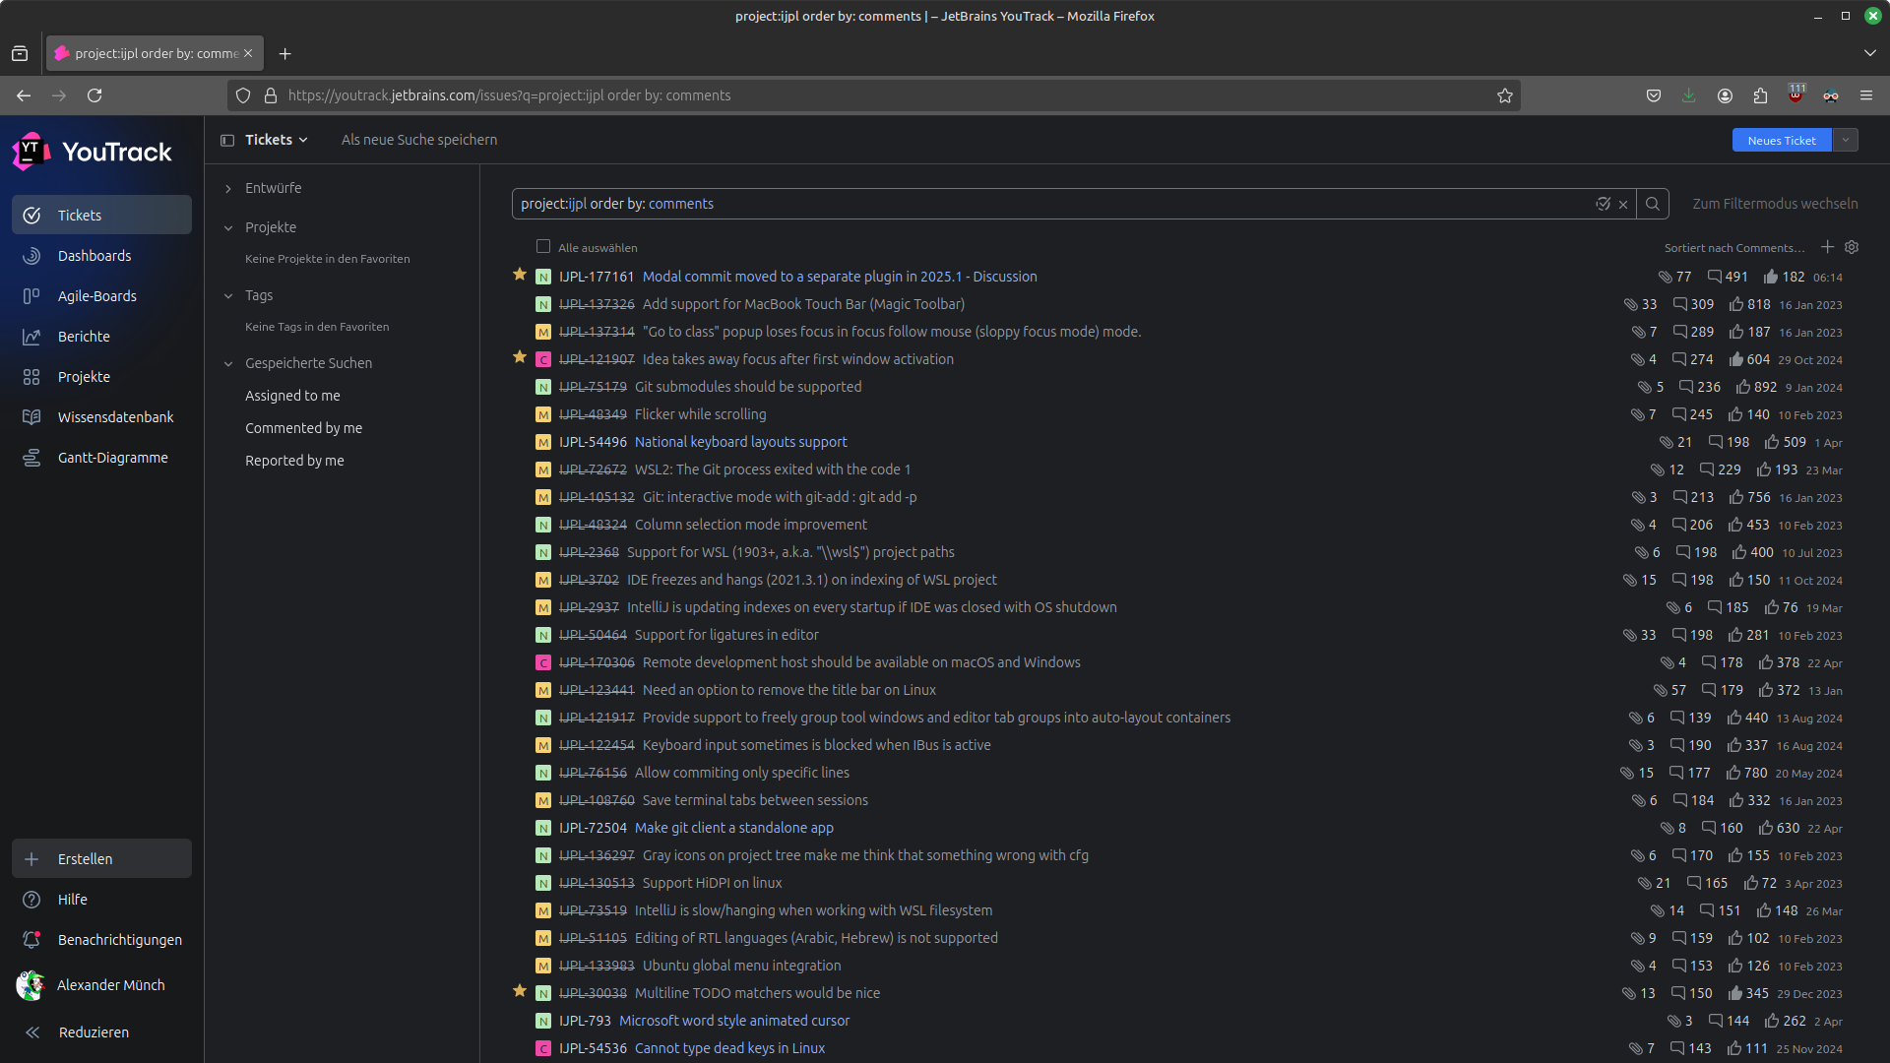Viewport: 1890px width, 1063px height.
Task: Click the thumbs-up votes on IJPL-177161
Action: [x=1784, y=277]
